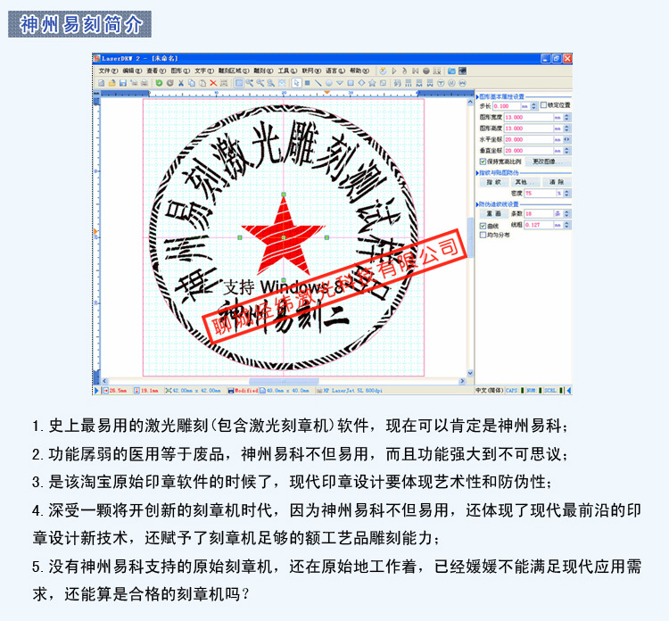This screenshot has width=669, height=621.
Task: Click the 密度 stepper arrows
Action: [566, 194]
